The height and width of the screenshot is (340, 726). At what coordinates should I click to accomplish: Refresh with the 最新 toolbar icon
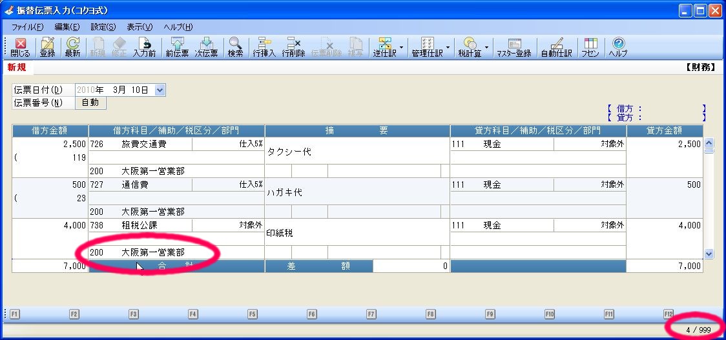pos(72,47)
